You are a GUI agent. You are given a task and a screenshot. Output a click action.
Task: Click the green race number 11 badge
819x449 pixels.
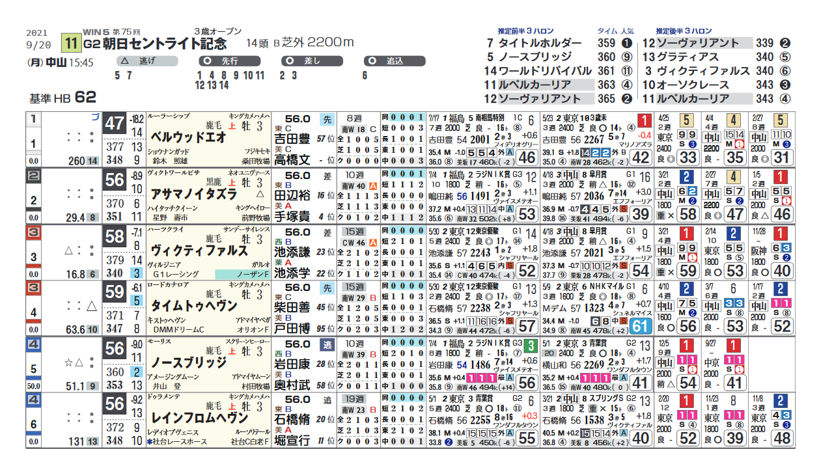(71, 44)
